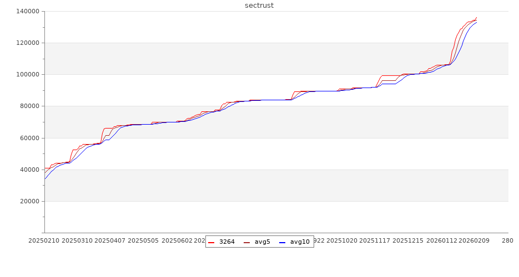Click the blue avg10 legend marker
The width and height of the screenshot is (519, 277).
(x=282, y=242)
